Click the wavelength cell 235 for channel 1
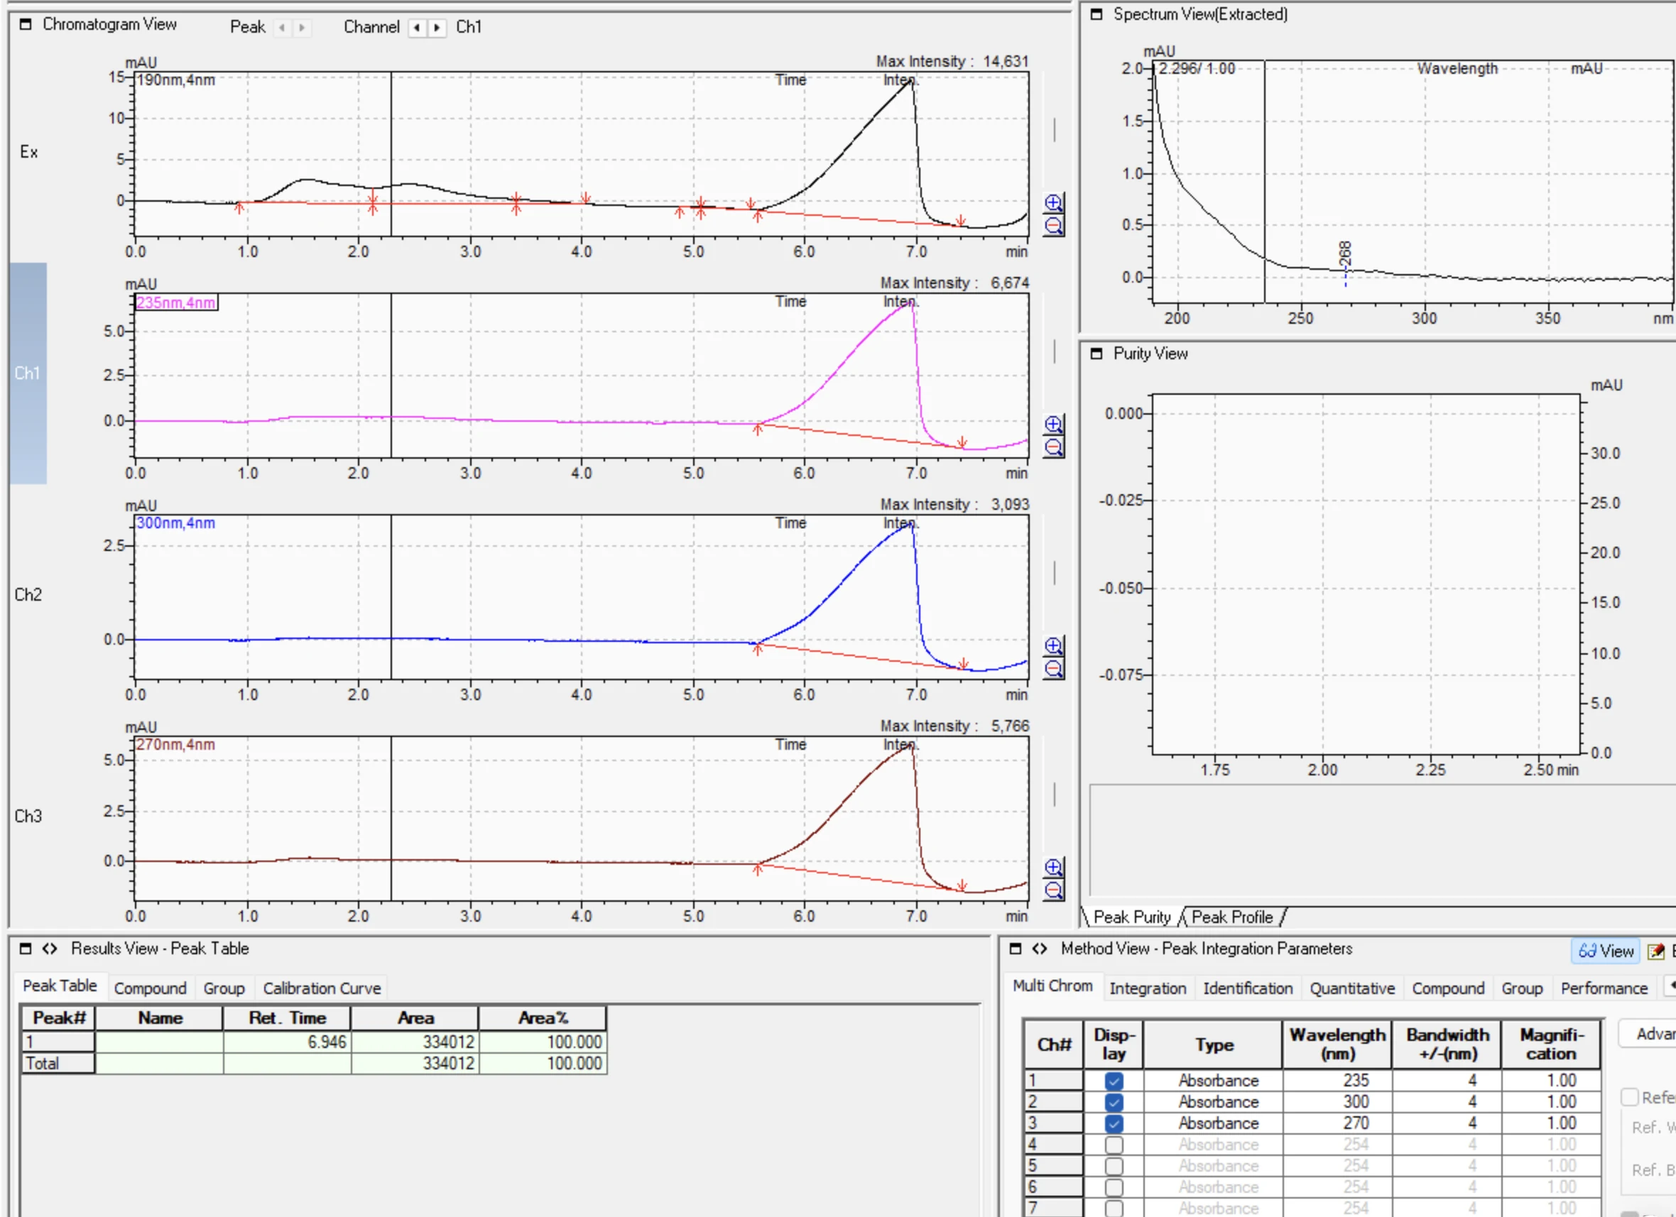The height and width of the screenshot is (1217, 1676). (x=1337, y=1080)
